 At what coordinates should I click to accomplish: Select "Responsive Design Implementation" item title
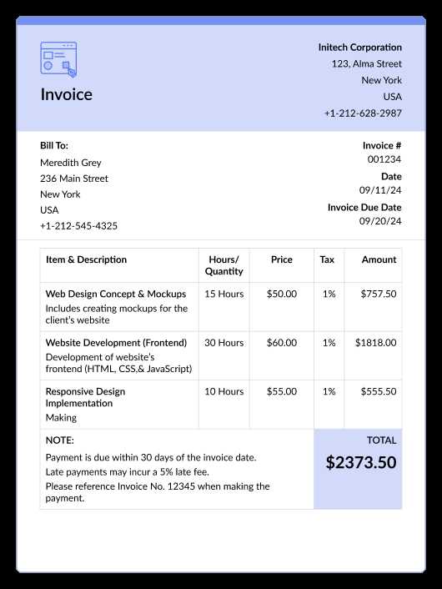[85, 397]
